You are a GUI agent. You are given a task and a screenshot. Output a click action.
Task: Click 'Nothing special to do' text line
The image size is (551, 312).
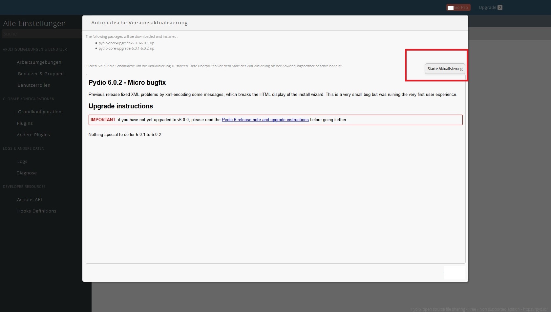coord(125,135)
